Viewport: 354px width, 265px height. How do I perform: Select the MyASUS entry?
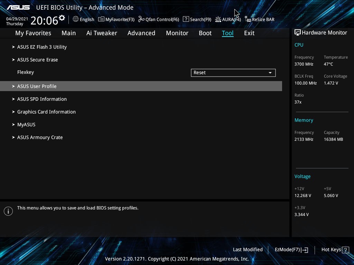(26, 125)
